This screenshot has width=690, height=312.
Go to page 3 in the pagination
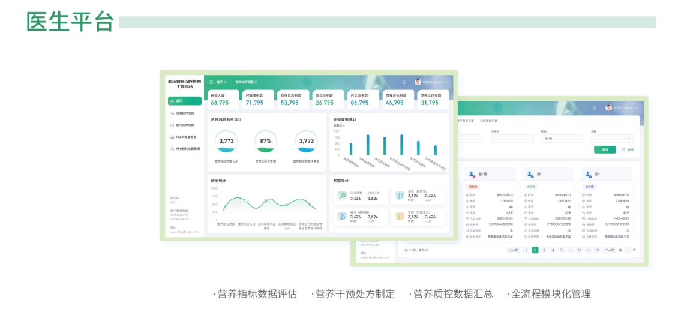pos(544,250)
